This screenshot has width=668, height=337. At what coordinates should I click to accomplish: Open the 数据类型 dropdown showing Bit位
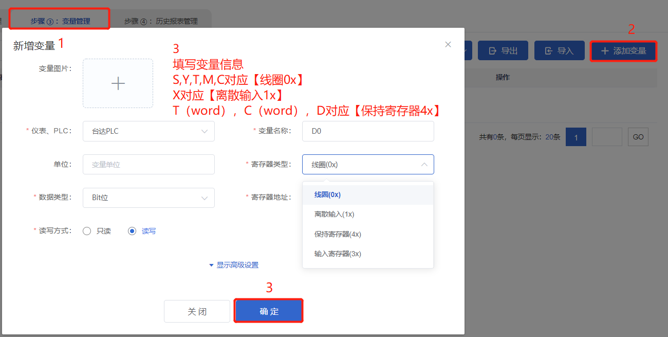(x=149, y=198)
